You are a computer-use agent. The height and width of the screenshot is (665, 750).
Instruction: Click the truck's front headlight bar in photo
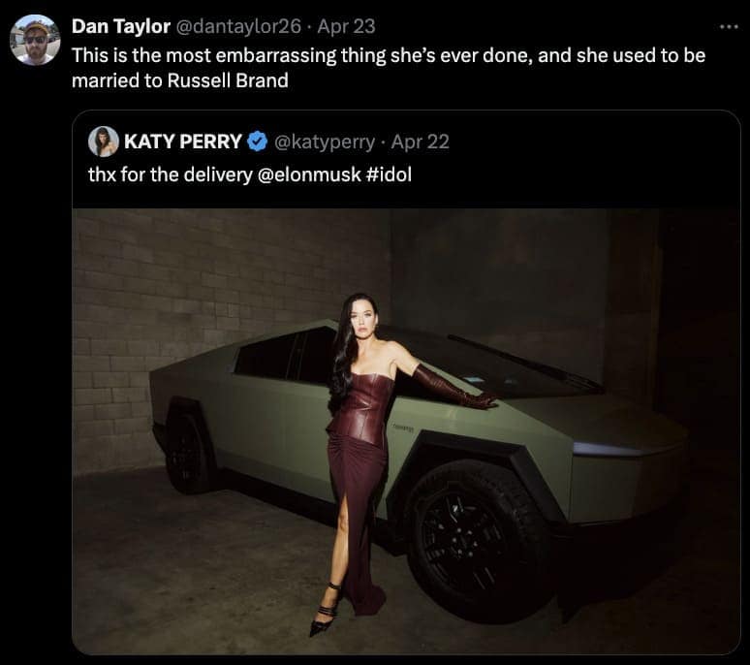(x=620, y=449)
